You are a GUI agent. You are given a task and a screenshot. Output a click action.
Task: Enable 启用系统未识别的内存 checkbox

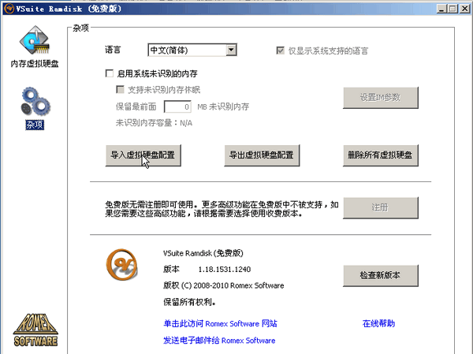coord(110,73)
